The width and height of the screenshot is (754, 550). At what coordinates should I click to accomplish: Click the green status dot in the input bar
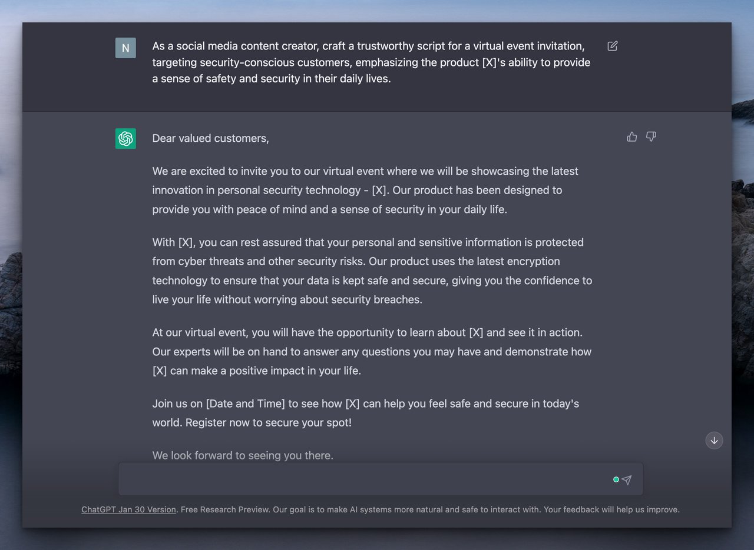616,479
